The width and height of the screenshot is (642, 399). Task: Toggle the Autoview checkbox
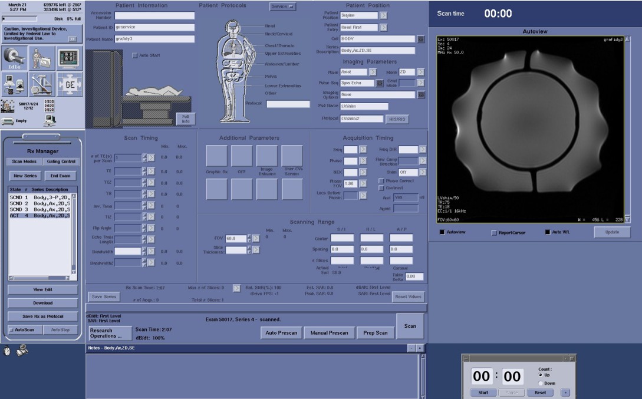(442, 232)
